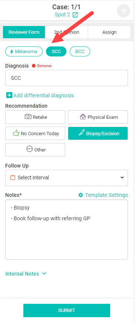The image size is (135, 322).
Task: Click the red Remove dot icon
Action: pyautogui.click(x=34, y=66)
